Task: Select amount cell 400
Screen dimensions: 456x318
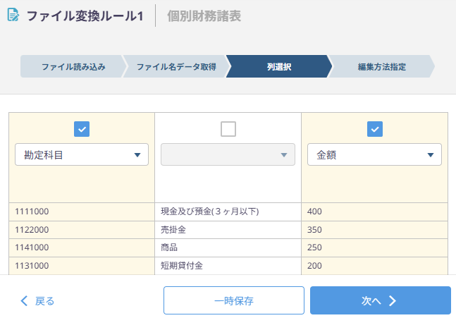Action: [374, 212]
